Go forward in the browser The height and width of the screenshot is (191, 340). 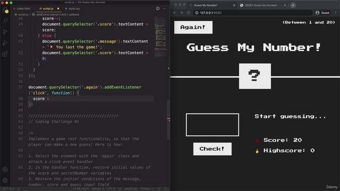pyautogui.click(x=182, y=13)
